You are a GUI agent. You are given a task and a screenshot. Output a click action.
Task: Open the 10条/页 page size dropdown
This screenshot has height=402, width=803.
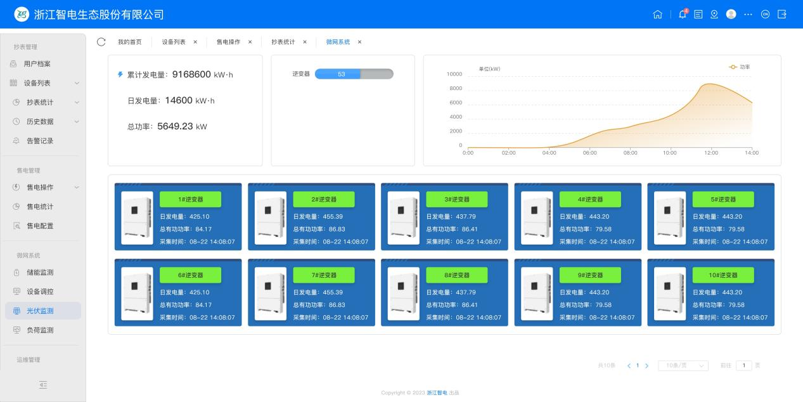point(683,366)
